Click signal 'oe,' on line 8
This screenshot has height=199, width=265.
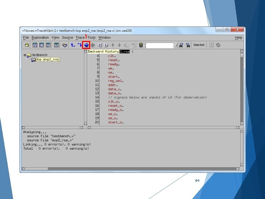pyautogui.click(x=111, y=73)
